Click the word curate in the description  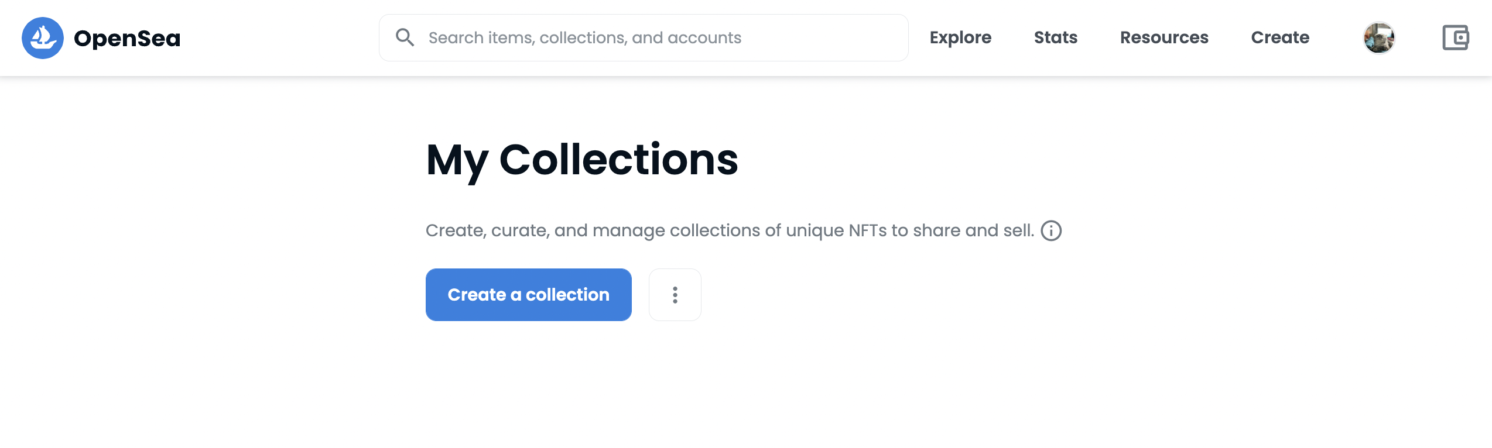pyautogui.click(x=519, y=230)
